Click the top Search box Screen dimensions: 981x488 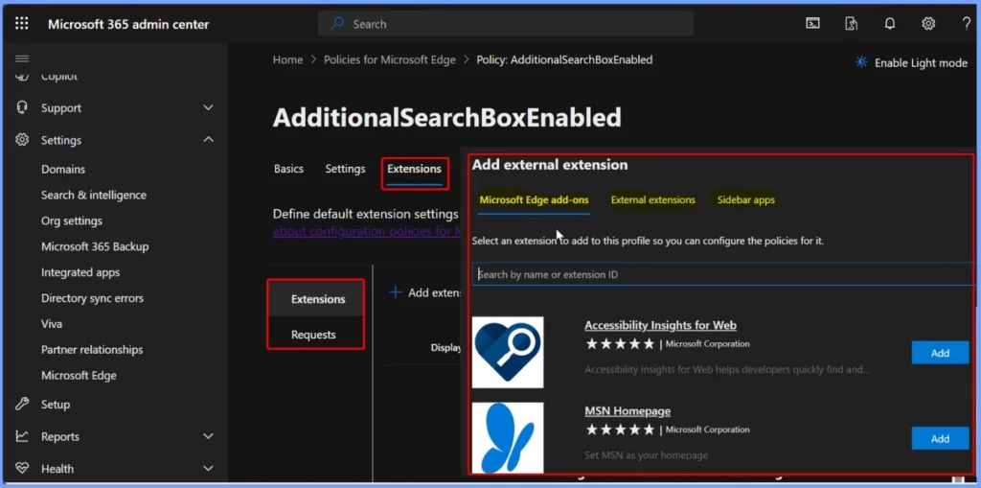tap(506, 24)
